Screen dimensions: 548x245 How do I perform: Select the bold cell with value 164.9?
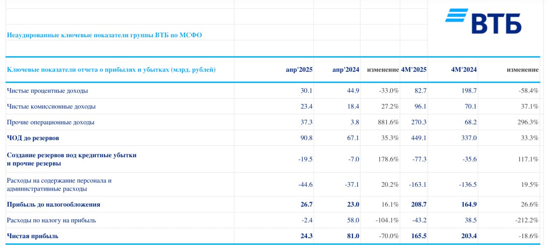pos(469,204)
